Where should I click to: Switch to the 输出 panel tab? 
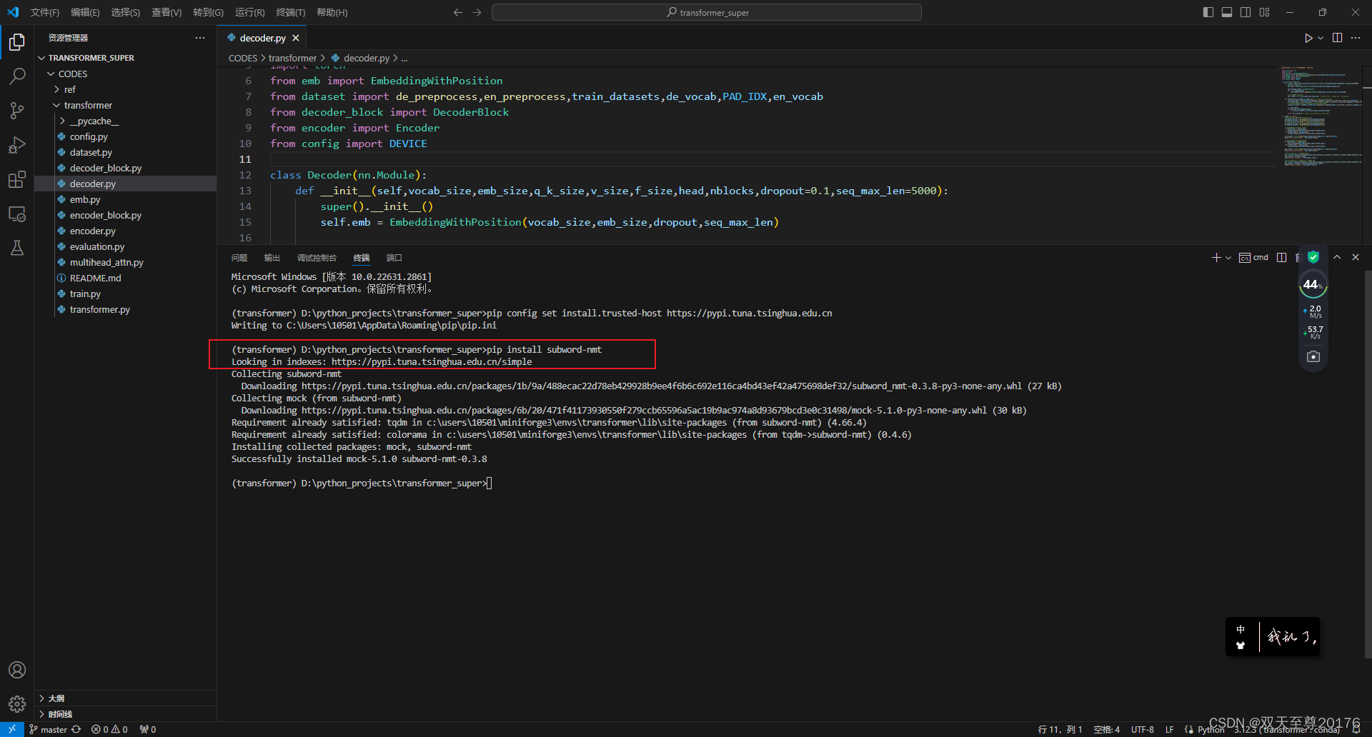pyautogui.click(x=272, y=257)
